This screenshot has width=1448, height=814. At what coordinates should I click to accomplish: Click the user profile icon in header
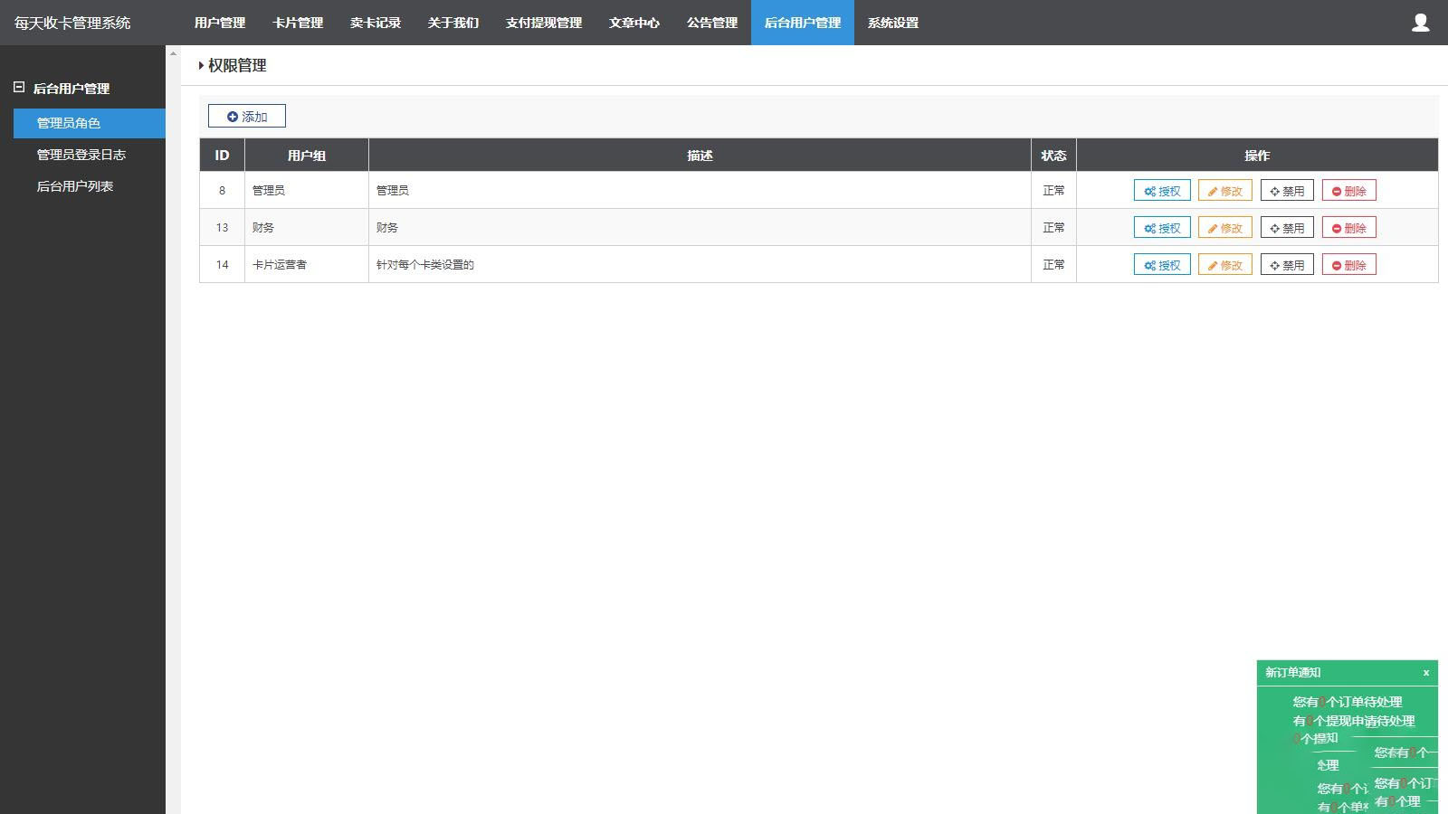[x=1420, y=23]
